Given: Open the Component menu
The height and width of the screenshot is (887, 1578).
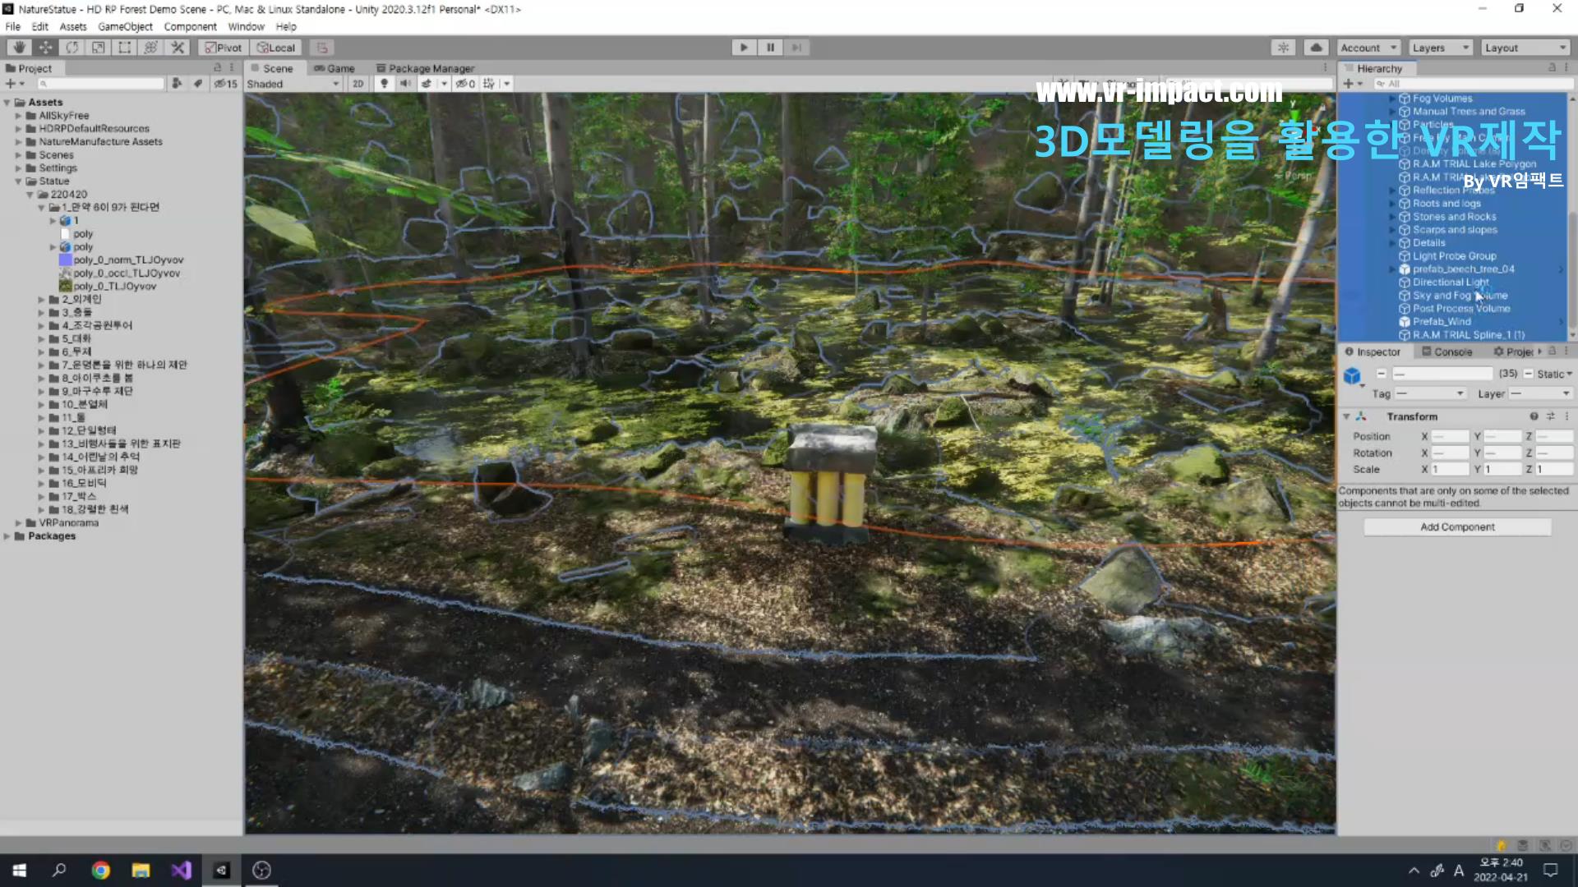Looking at the screenshot, I should click(190, 26).
